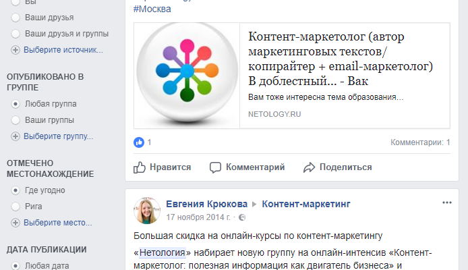
Task: Open the three-dots post options menu
Action: point(447,202)
